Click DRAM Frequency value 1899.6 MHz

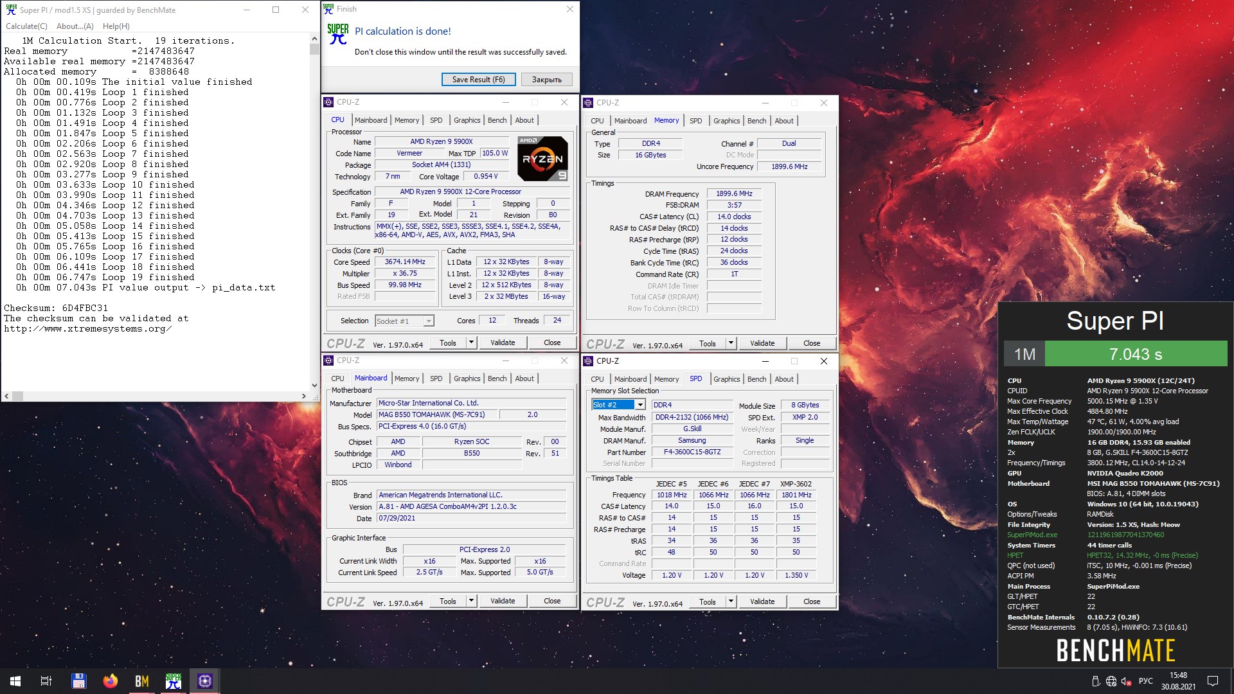[734, 193]
